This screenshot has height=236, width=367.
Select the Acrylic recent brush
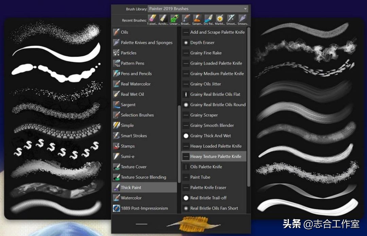tap(163, 20)
